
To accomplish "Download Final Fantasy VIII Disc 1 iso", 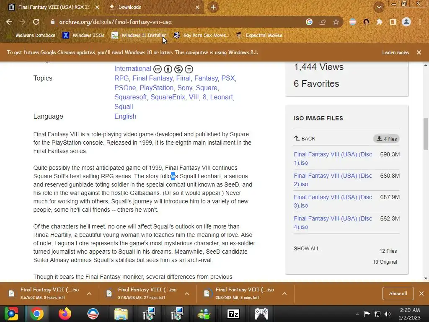I will [x=333, y=158].
